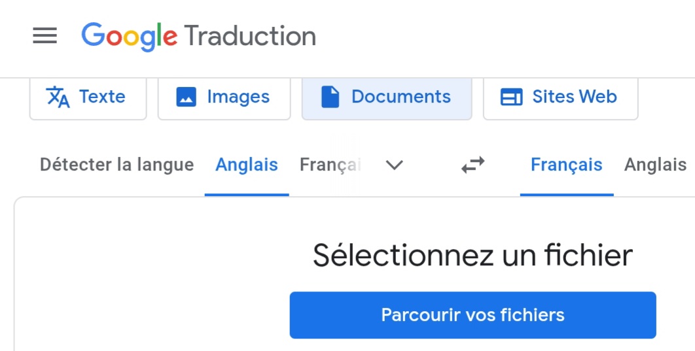695x351 pixels.
Task: Click the picture icon on Images button
Action: coord(187,97)
